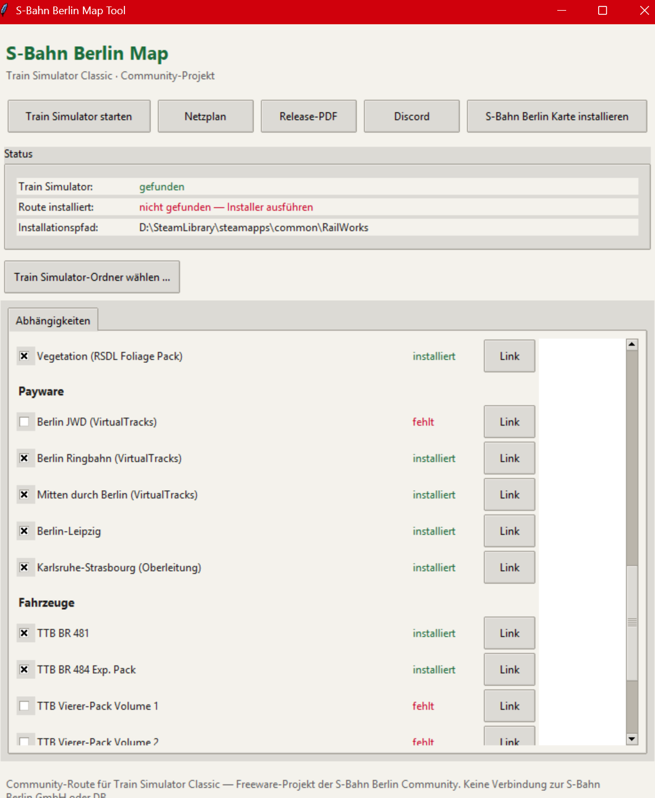Toggle TTB BR 484 Exp. Pack checkbox

click(x=24, y=670)
